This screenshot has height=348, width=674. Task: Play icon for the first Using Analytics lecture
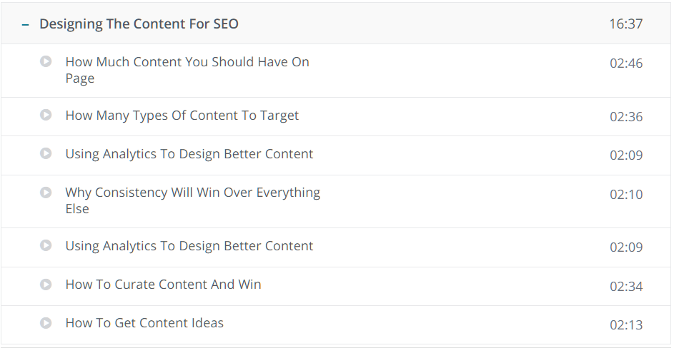point(46,153)
